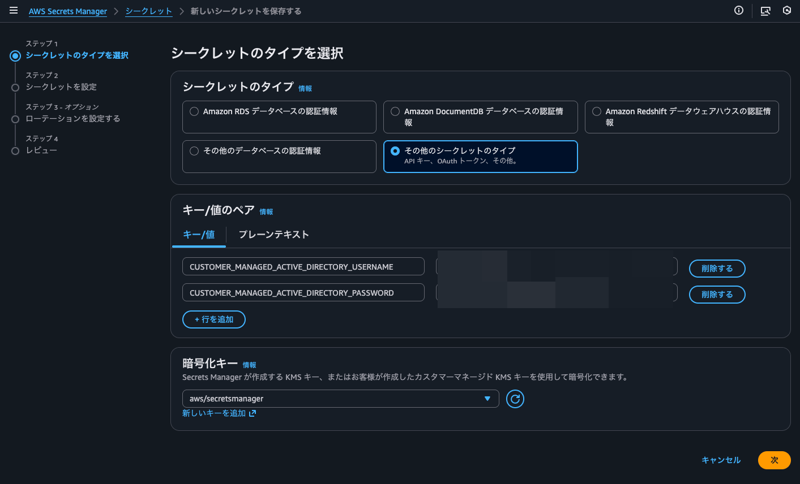Switch to the プレーンテキスト tab
800x484 pixels.
point(273,234)
